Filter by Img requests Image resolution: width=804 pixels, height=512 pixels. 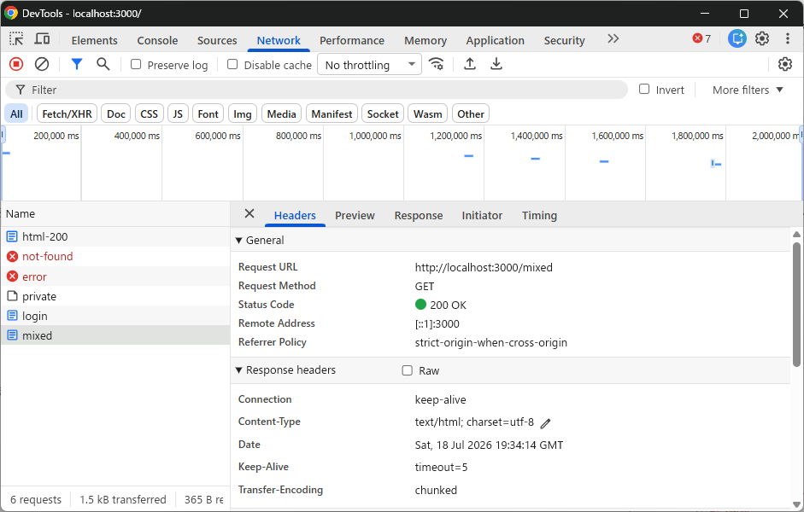243,113
